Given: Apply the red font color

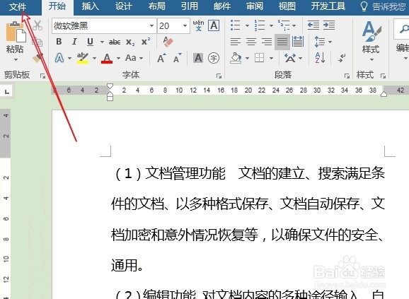Looking at the screenshot, I should pyautogui.click(x=107, y=58).
